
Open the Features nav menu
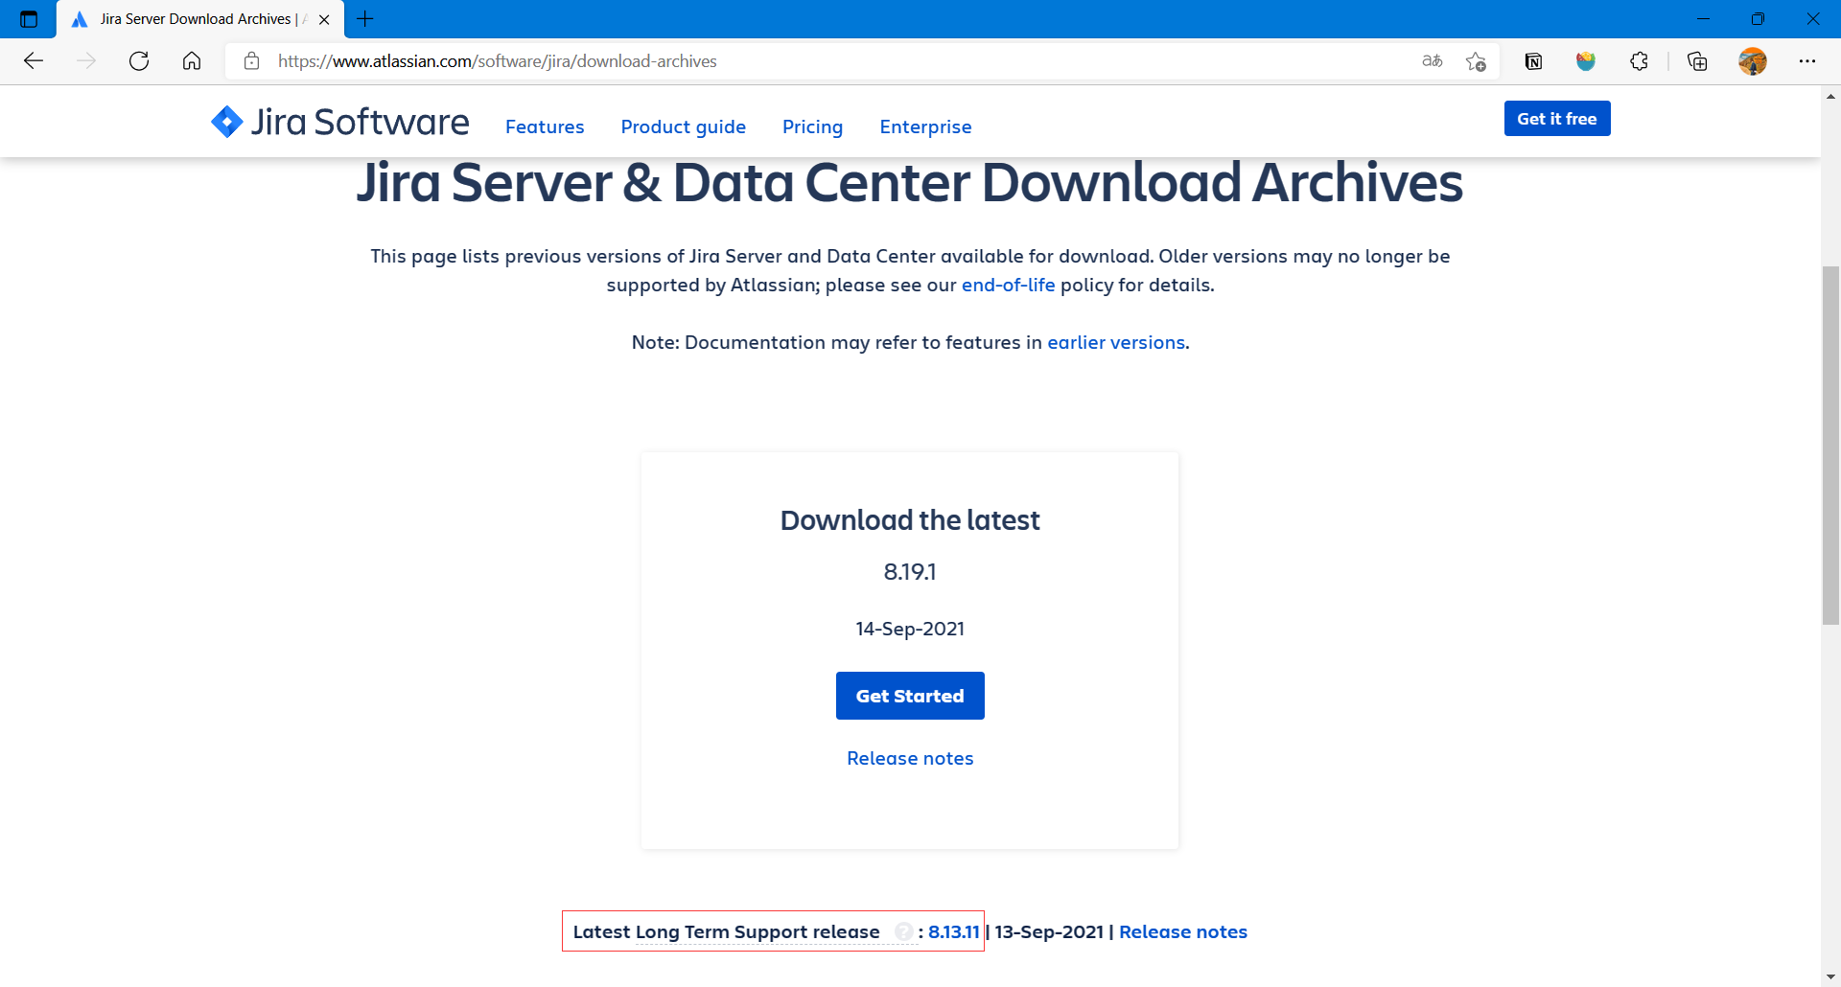545,126
